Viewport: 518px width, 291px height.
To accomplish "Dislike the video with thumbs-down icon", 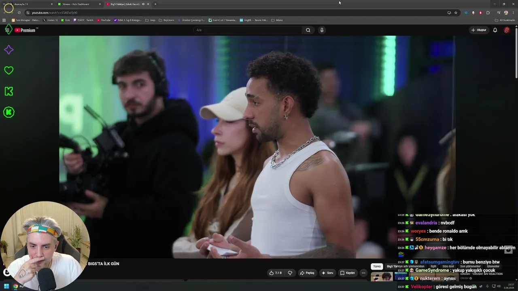I will tap(290, 273).
